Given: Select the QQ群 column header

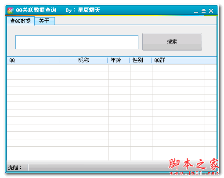Looking at the screenshot, I should (178, 60).
